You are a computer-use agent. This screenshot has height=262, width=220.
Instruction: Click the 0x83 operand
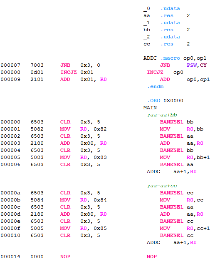100,157
